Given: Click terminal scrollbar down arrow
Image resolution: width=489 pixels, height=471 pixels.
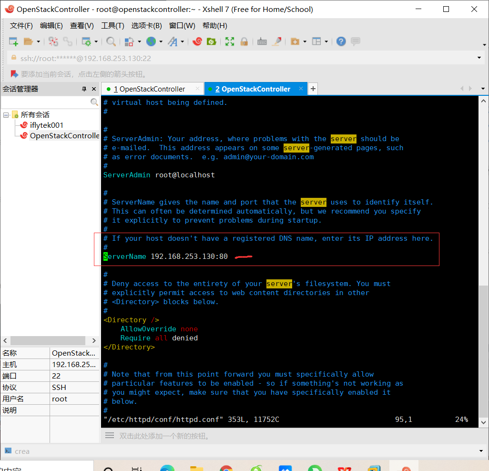Looking at the screenshot, I should coord(483,422).
